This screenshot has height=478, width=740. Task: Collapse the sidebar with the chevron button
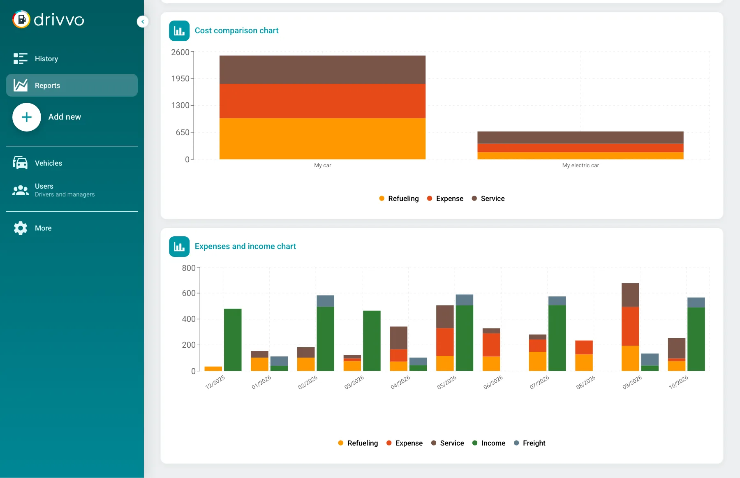point(143,21)
